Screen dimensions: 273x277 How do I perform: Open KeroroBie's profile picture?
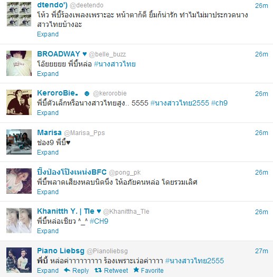[19, 102]
